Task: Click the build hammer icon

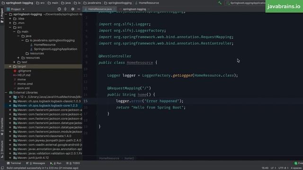Action: coord(220,3)
